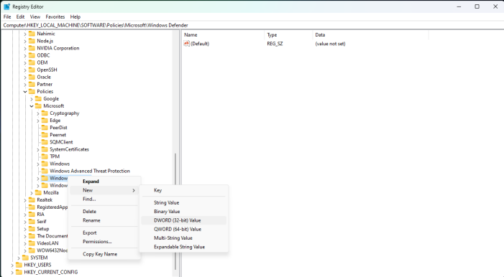
Task: Click the Oracle folder icon
Action: (32, 77)
